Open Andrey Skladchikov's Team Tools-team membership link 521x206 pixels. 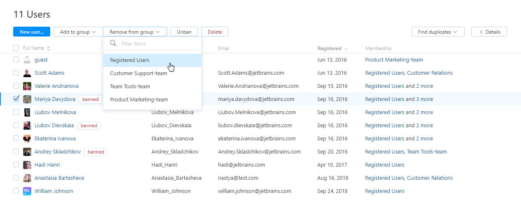coord(427,152)
